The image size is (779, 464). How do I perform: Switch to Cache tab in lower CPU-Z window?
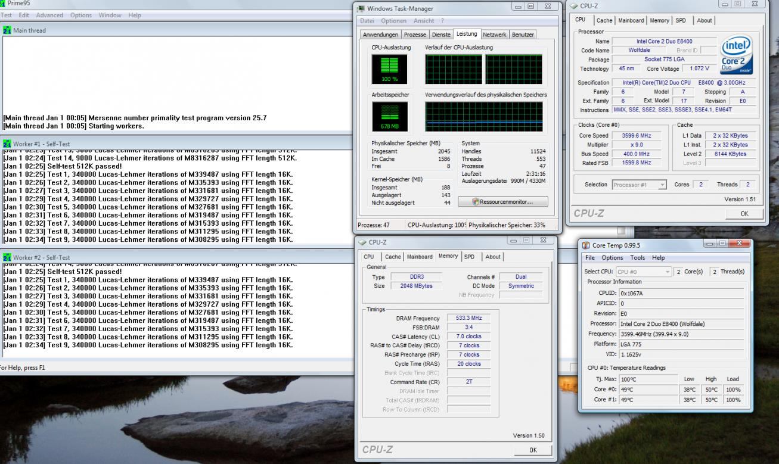(x=393, y=257)
